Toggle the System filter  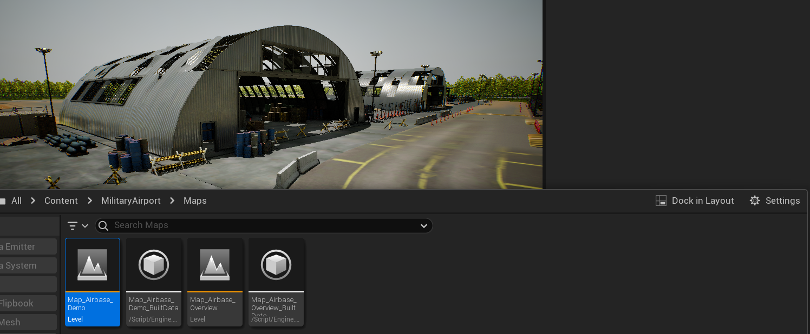(x=27, y=265)
